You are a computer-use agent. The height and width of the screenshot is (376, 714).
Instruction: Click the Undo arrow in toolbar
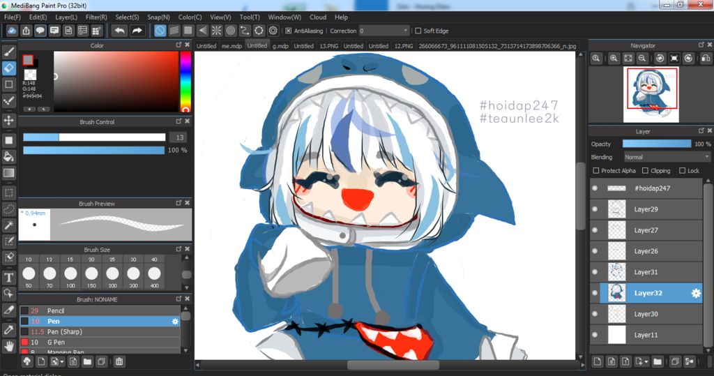120,31
